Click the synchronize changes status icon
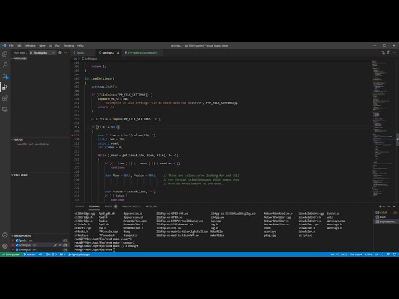 pos(41,254)
